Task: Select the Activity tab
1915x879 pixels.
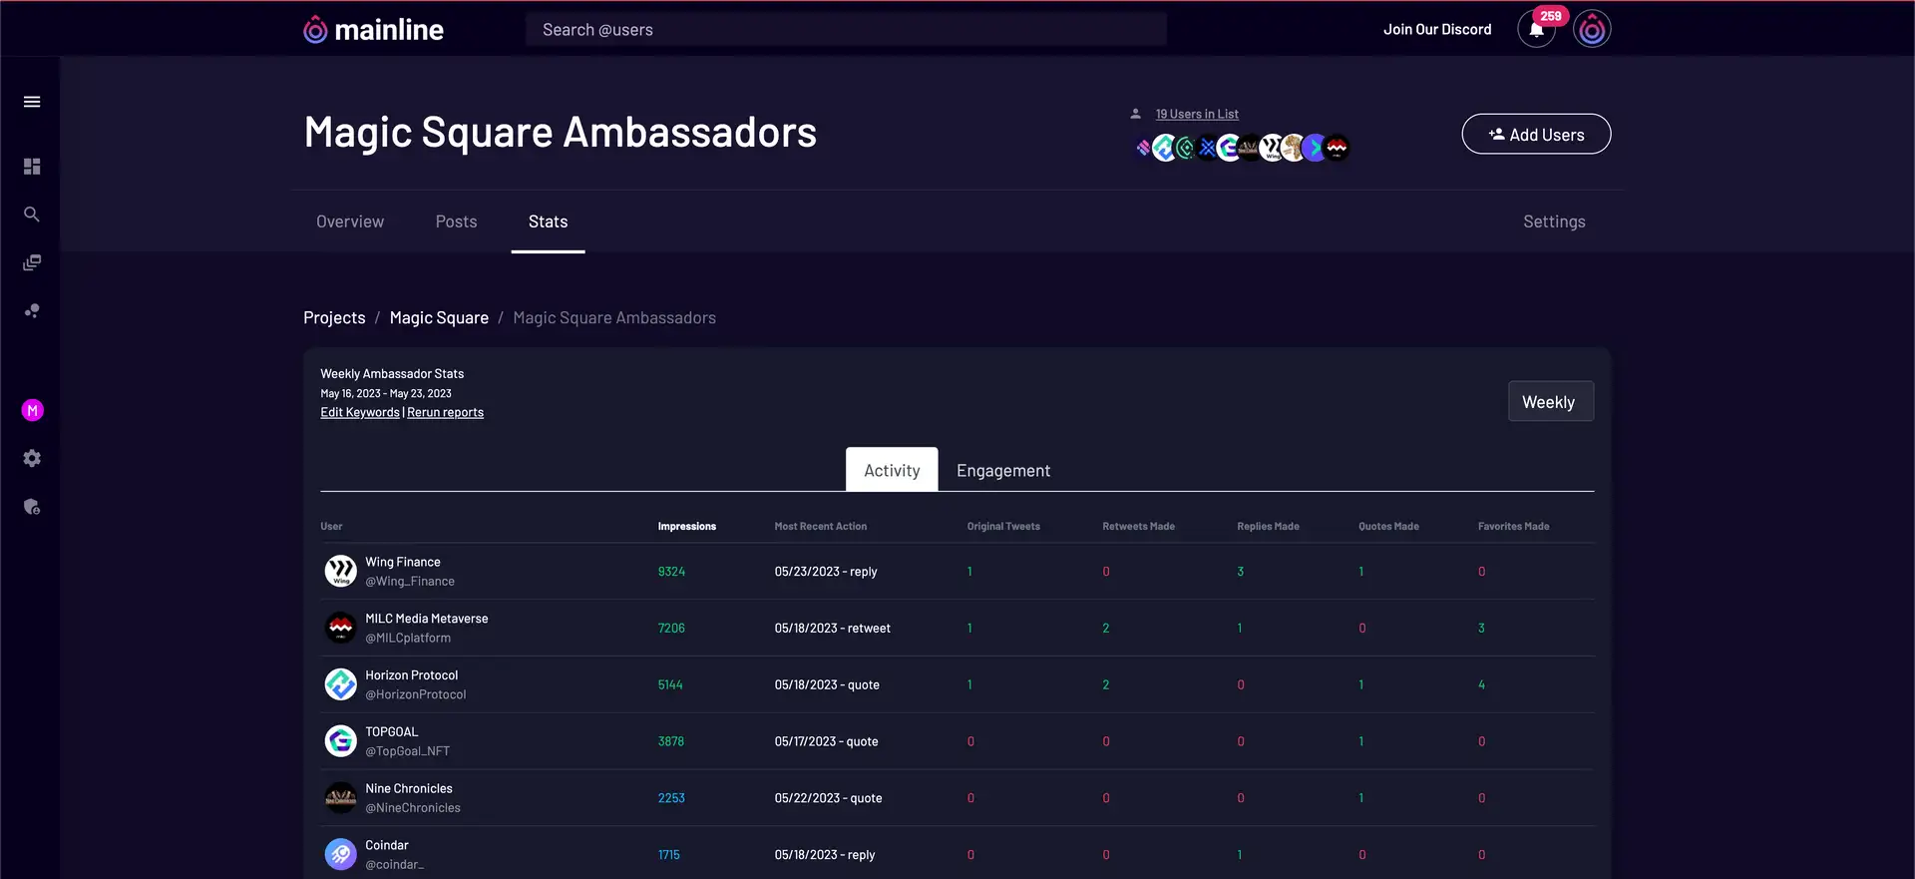Action: (x=892, y=471)
